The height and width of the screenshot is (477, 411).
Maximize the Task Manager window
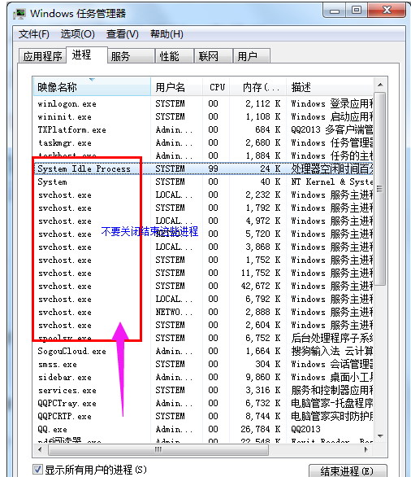point(357,11)
